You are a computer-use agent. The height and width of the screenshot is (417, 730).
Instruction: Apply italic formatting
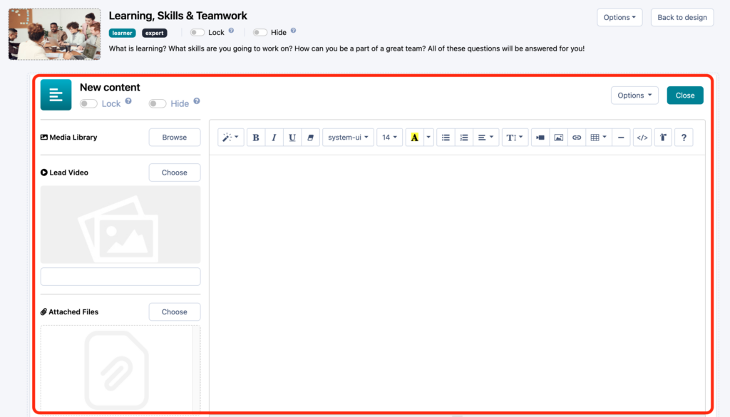click(274, 138)
